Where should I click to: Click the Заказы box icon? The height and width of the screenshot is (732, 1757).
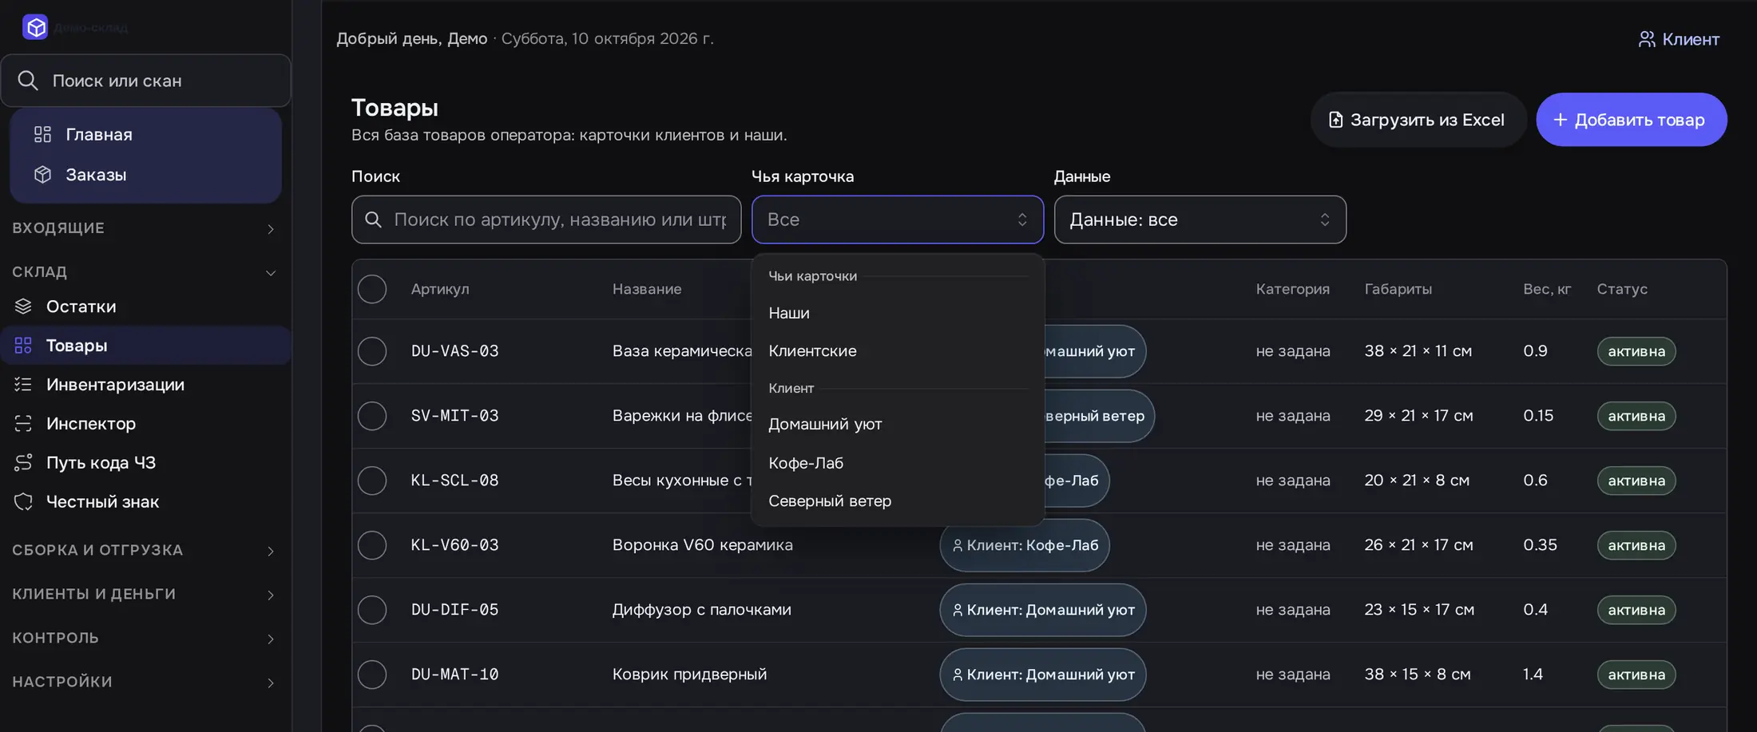[42, 174]
